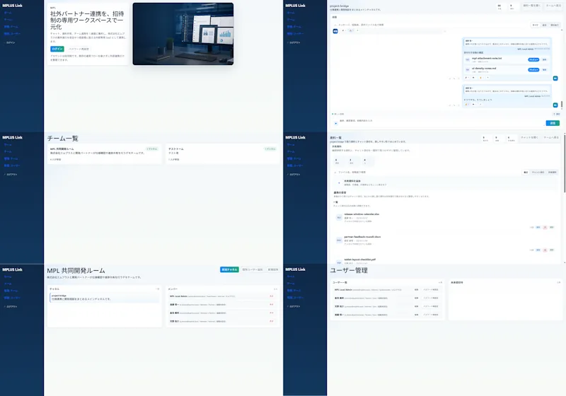
Task: Click 新規招待 in MPL 共同開発ルーム
Action: [x=273, y=269]
